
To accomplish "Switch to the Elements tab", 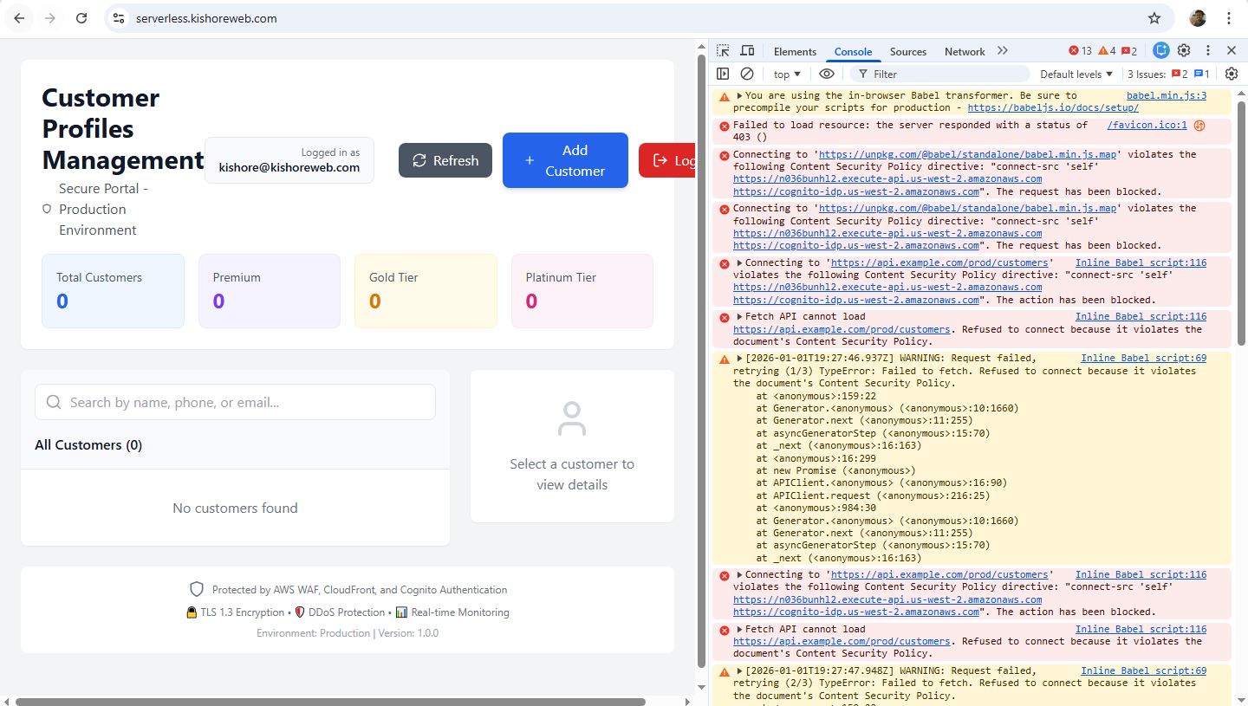I will tap(795, 52).
